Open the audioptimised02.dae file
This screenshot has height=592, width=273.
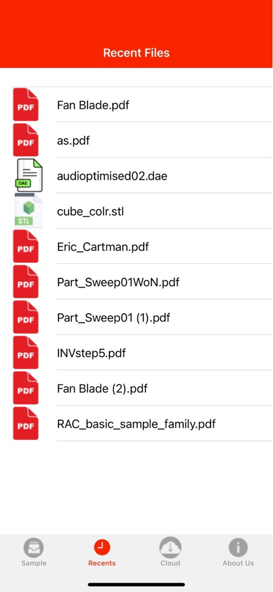tap(112, 176)
